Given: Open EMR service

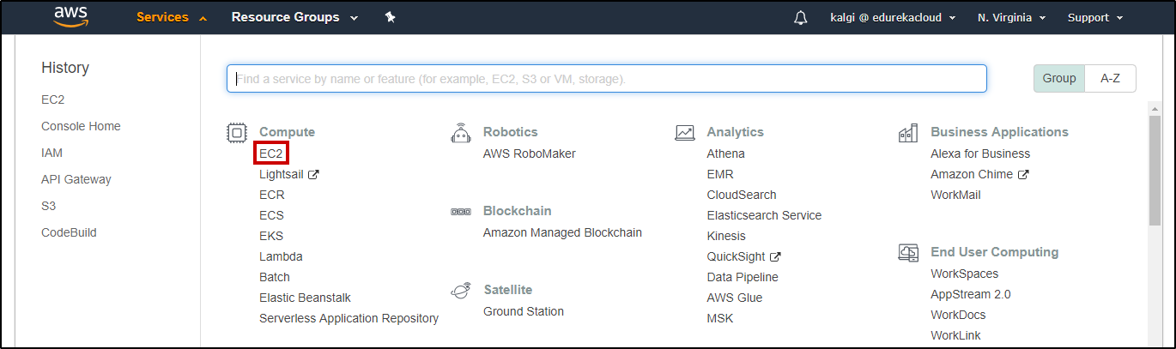Looking at the screenshot, I should [720, 174].
